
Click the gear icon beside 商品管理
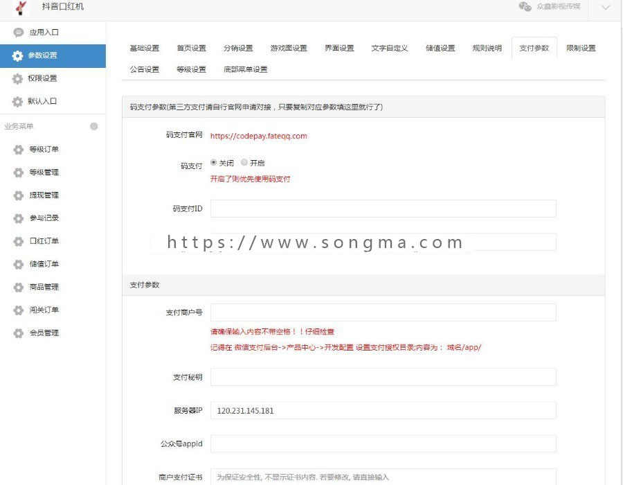[19, 288]
